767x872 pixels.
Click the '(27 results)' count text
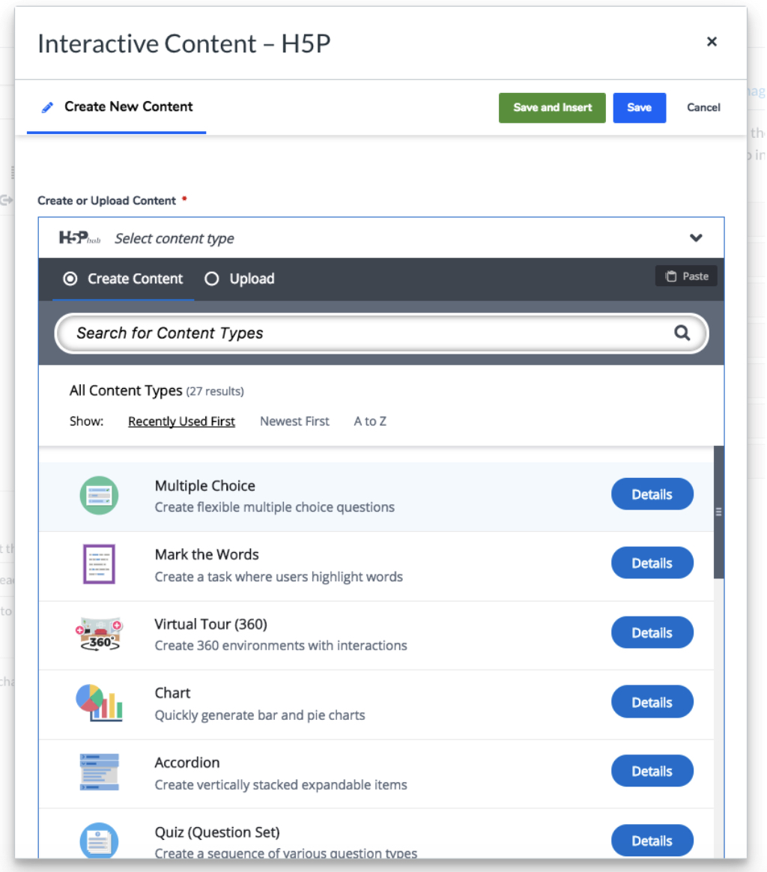[x=215, y=392]
